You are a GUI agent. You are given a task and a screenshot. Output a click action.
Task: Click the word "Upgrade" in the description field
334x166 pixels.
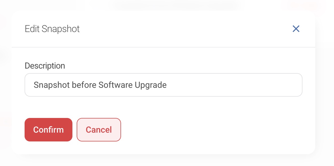[151, 85]
